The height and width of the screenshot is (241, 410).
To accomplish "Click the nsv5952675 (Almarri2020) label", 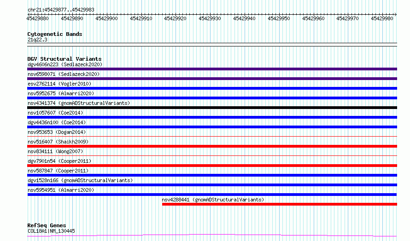I will (61, 93).
